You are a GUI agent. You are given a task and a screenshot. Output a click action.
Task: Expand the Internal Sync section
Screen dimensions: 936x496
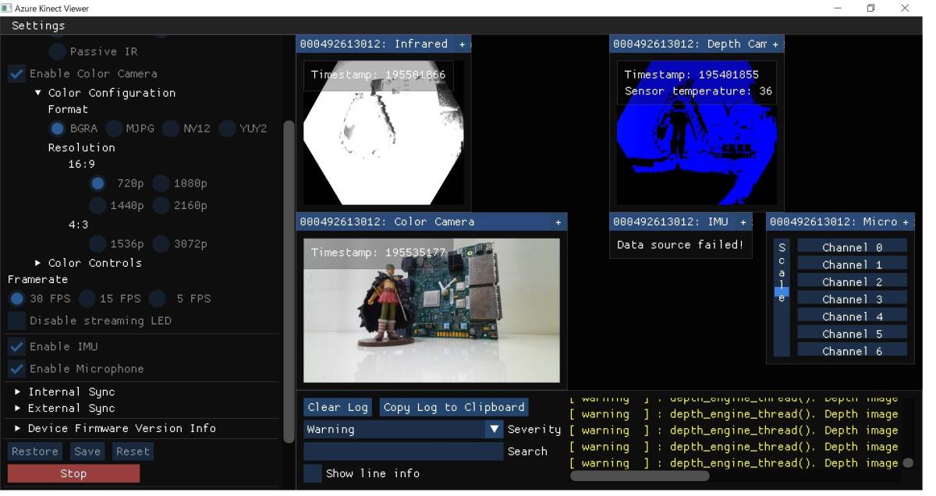18,391
